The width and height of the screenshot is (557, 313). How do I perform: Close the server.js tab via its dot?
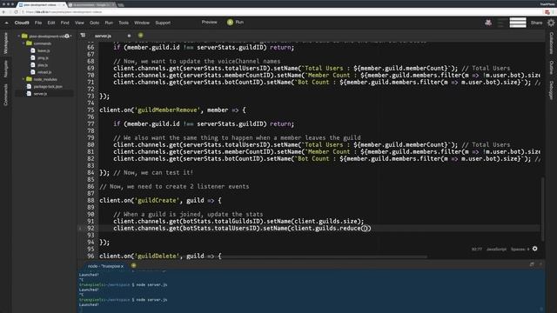(x=129, y=36)
